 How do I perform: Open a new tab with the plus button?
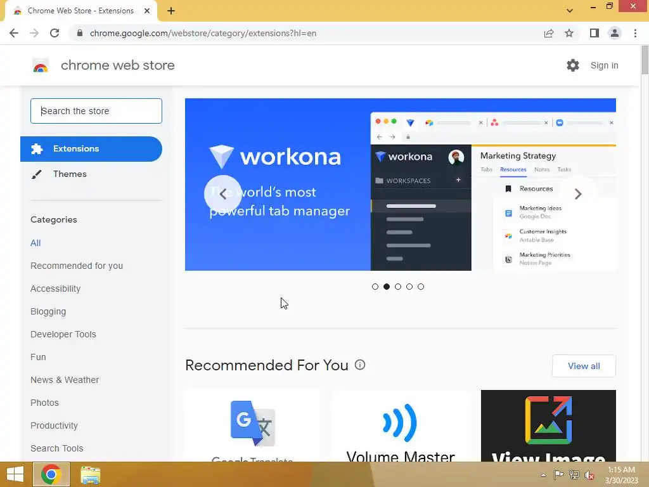(x=171, y=11)
